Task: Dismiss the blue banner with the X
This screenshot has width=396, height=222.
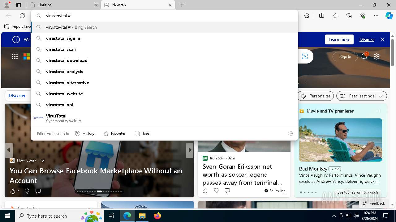Action: [382, 39]
